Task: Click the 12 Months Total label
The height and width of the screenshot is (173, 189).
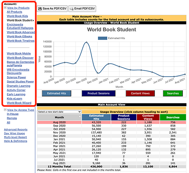Action: coord(59,167)
